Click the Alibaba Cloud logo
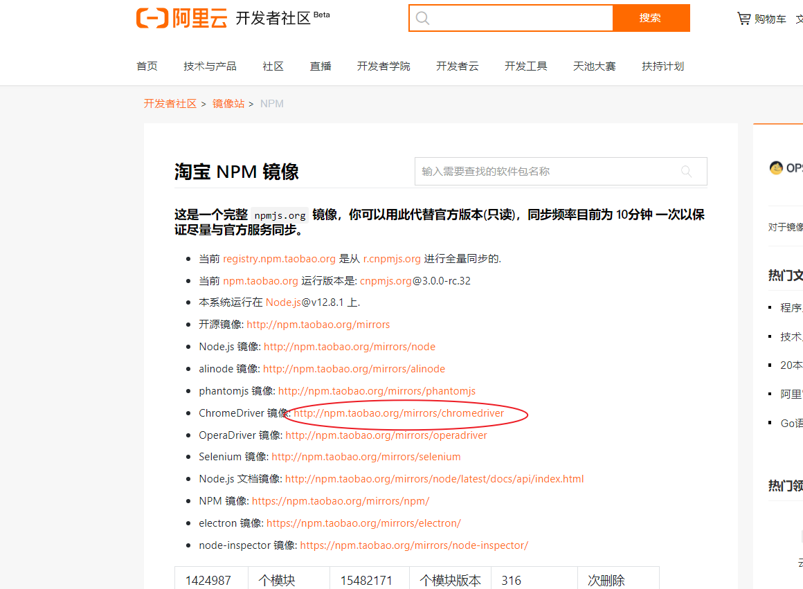This screenshot has width=803, height=589. pos(182,18)
